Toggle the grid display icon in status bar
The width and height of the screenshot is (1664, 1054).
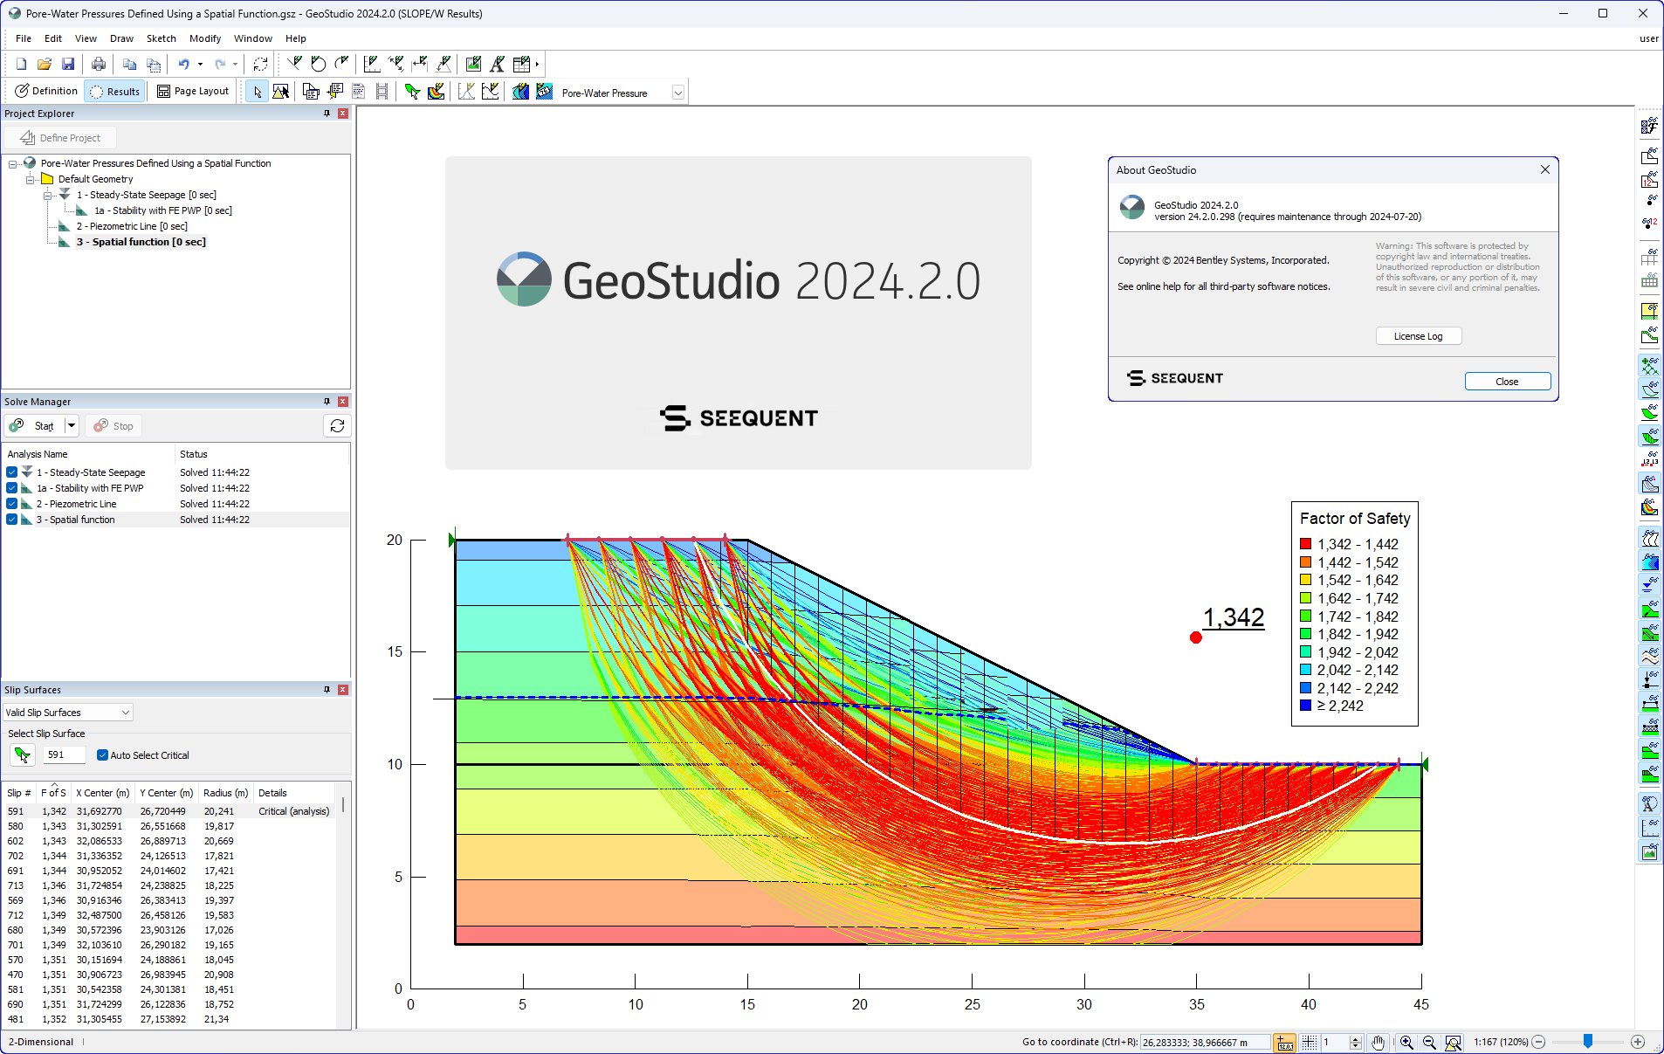(x=1310, y=1042)
